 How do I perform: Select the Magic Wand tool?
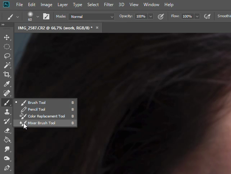tap(7, 65)
